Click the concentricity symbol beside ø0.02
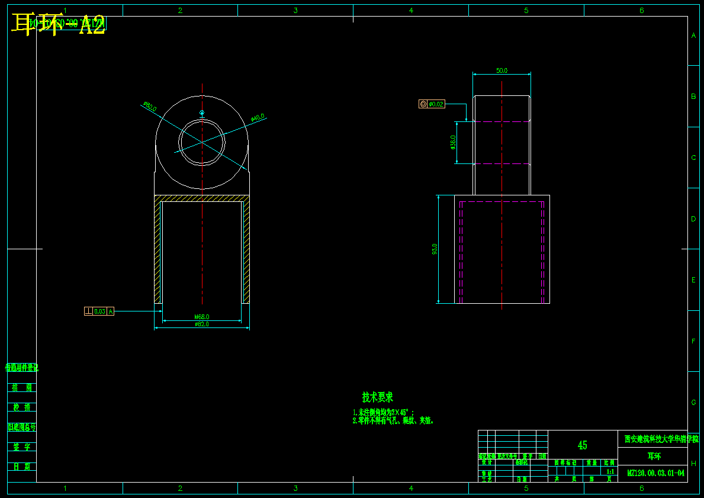The height and width of the screenshot is (498, 704). (x=423, y=104)
